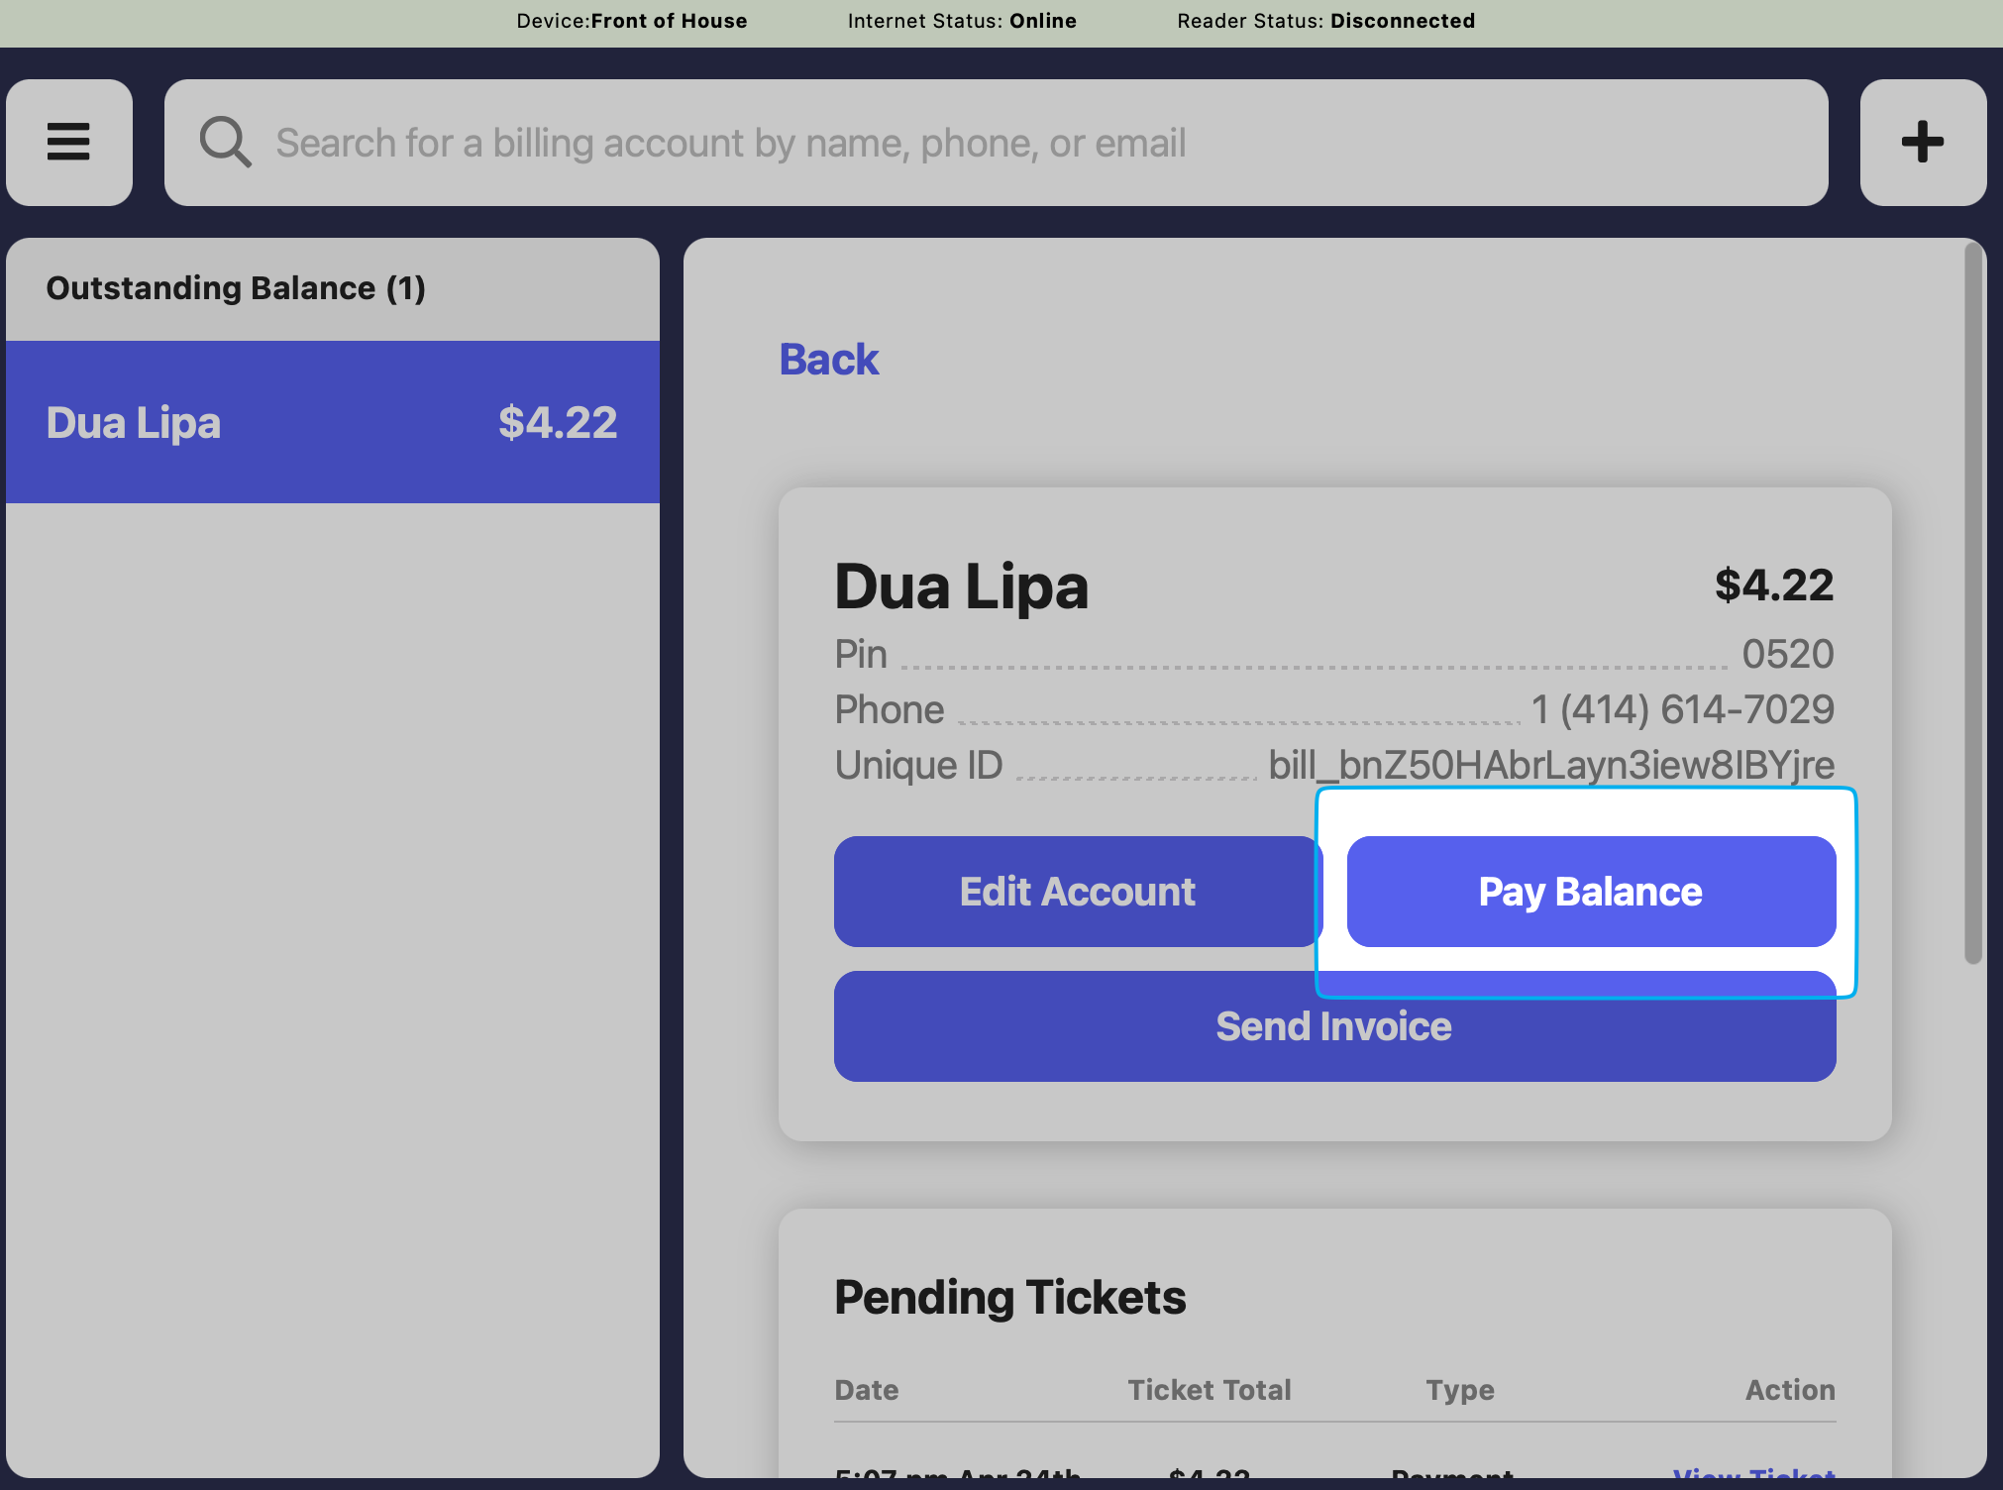
Task: Click the magnifying glass search icon
Action: 225,143
